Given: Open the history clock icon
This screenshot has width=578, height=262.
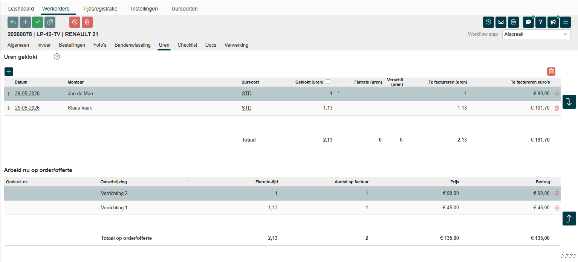Looking at the screenshot, I should click(x=489, y=22).
